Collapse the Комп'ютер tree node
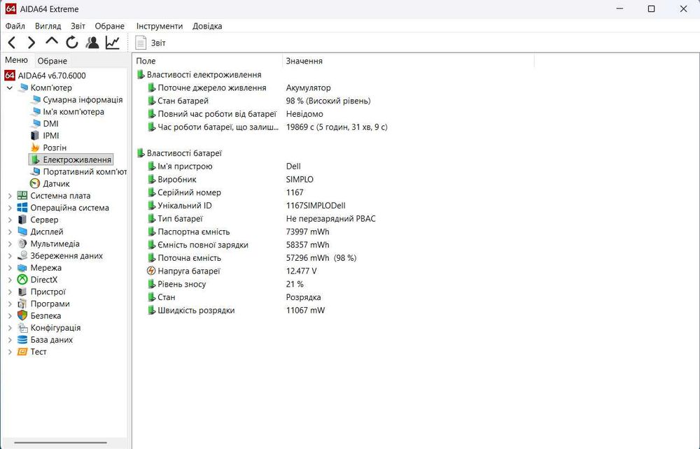Image resolution: width=700 pixels, height=449 pixels. pos(9,88)
